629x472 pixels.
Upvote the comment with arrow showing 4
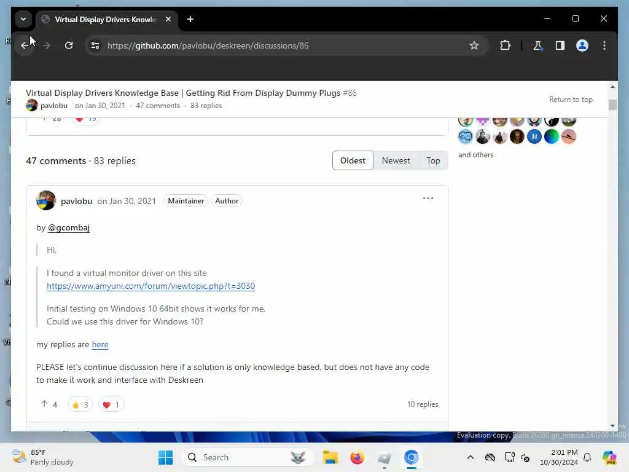(49, 404)
